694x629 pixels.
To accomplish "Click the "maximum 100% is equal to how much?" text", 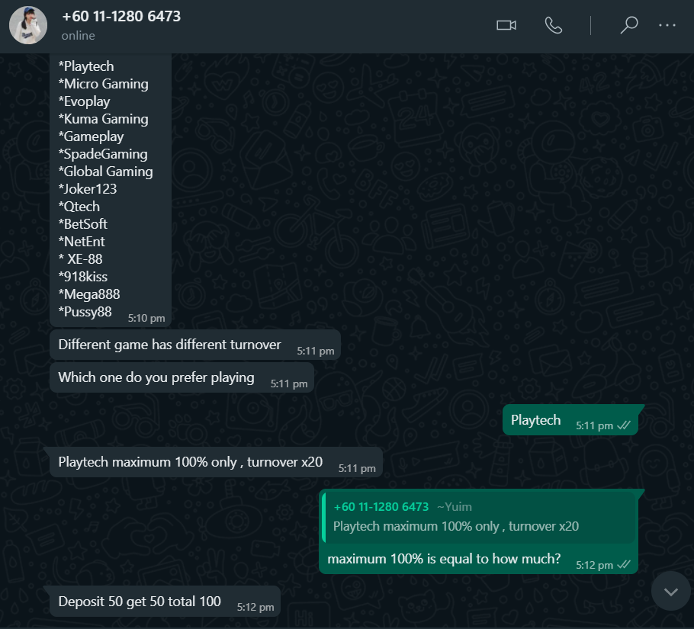I will coord(444,559).
